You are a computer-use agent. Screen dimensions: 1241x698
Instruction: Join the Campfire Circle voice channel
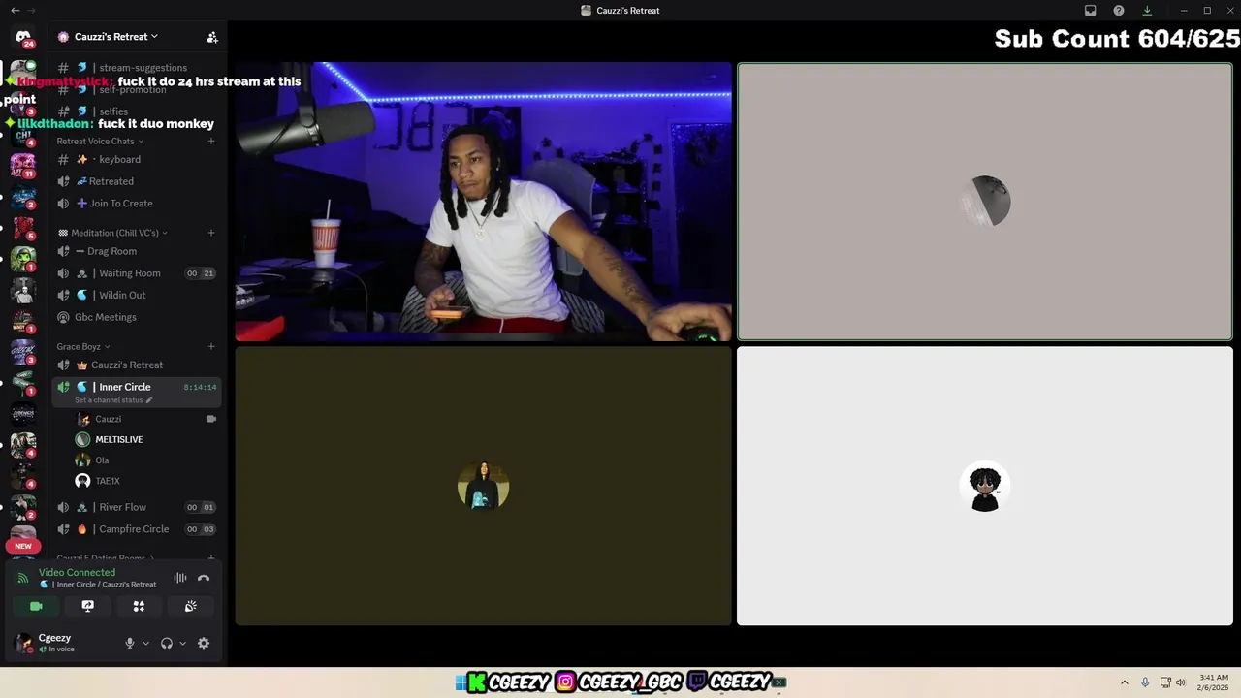(136, 529)
